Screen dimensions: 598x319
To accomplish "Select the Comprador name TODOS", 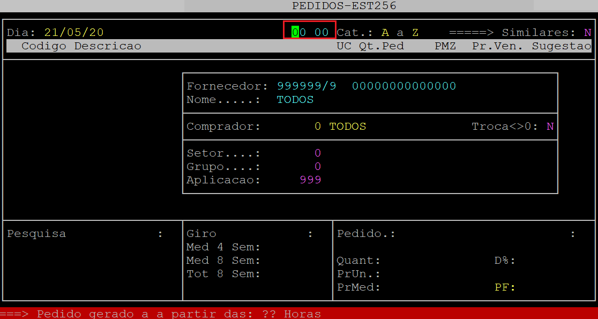I will (x=347, y=127).
